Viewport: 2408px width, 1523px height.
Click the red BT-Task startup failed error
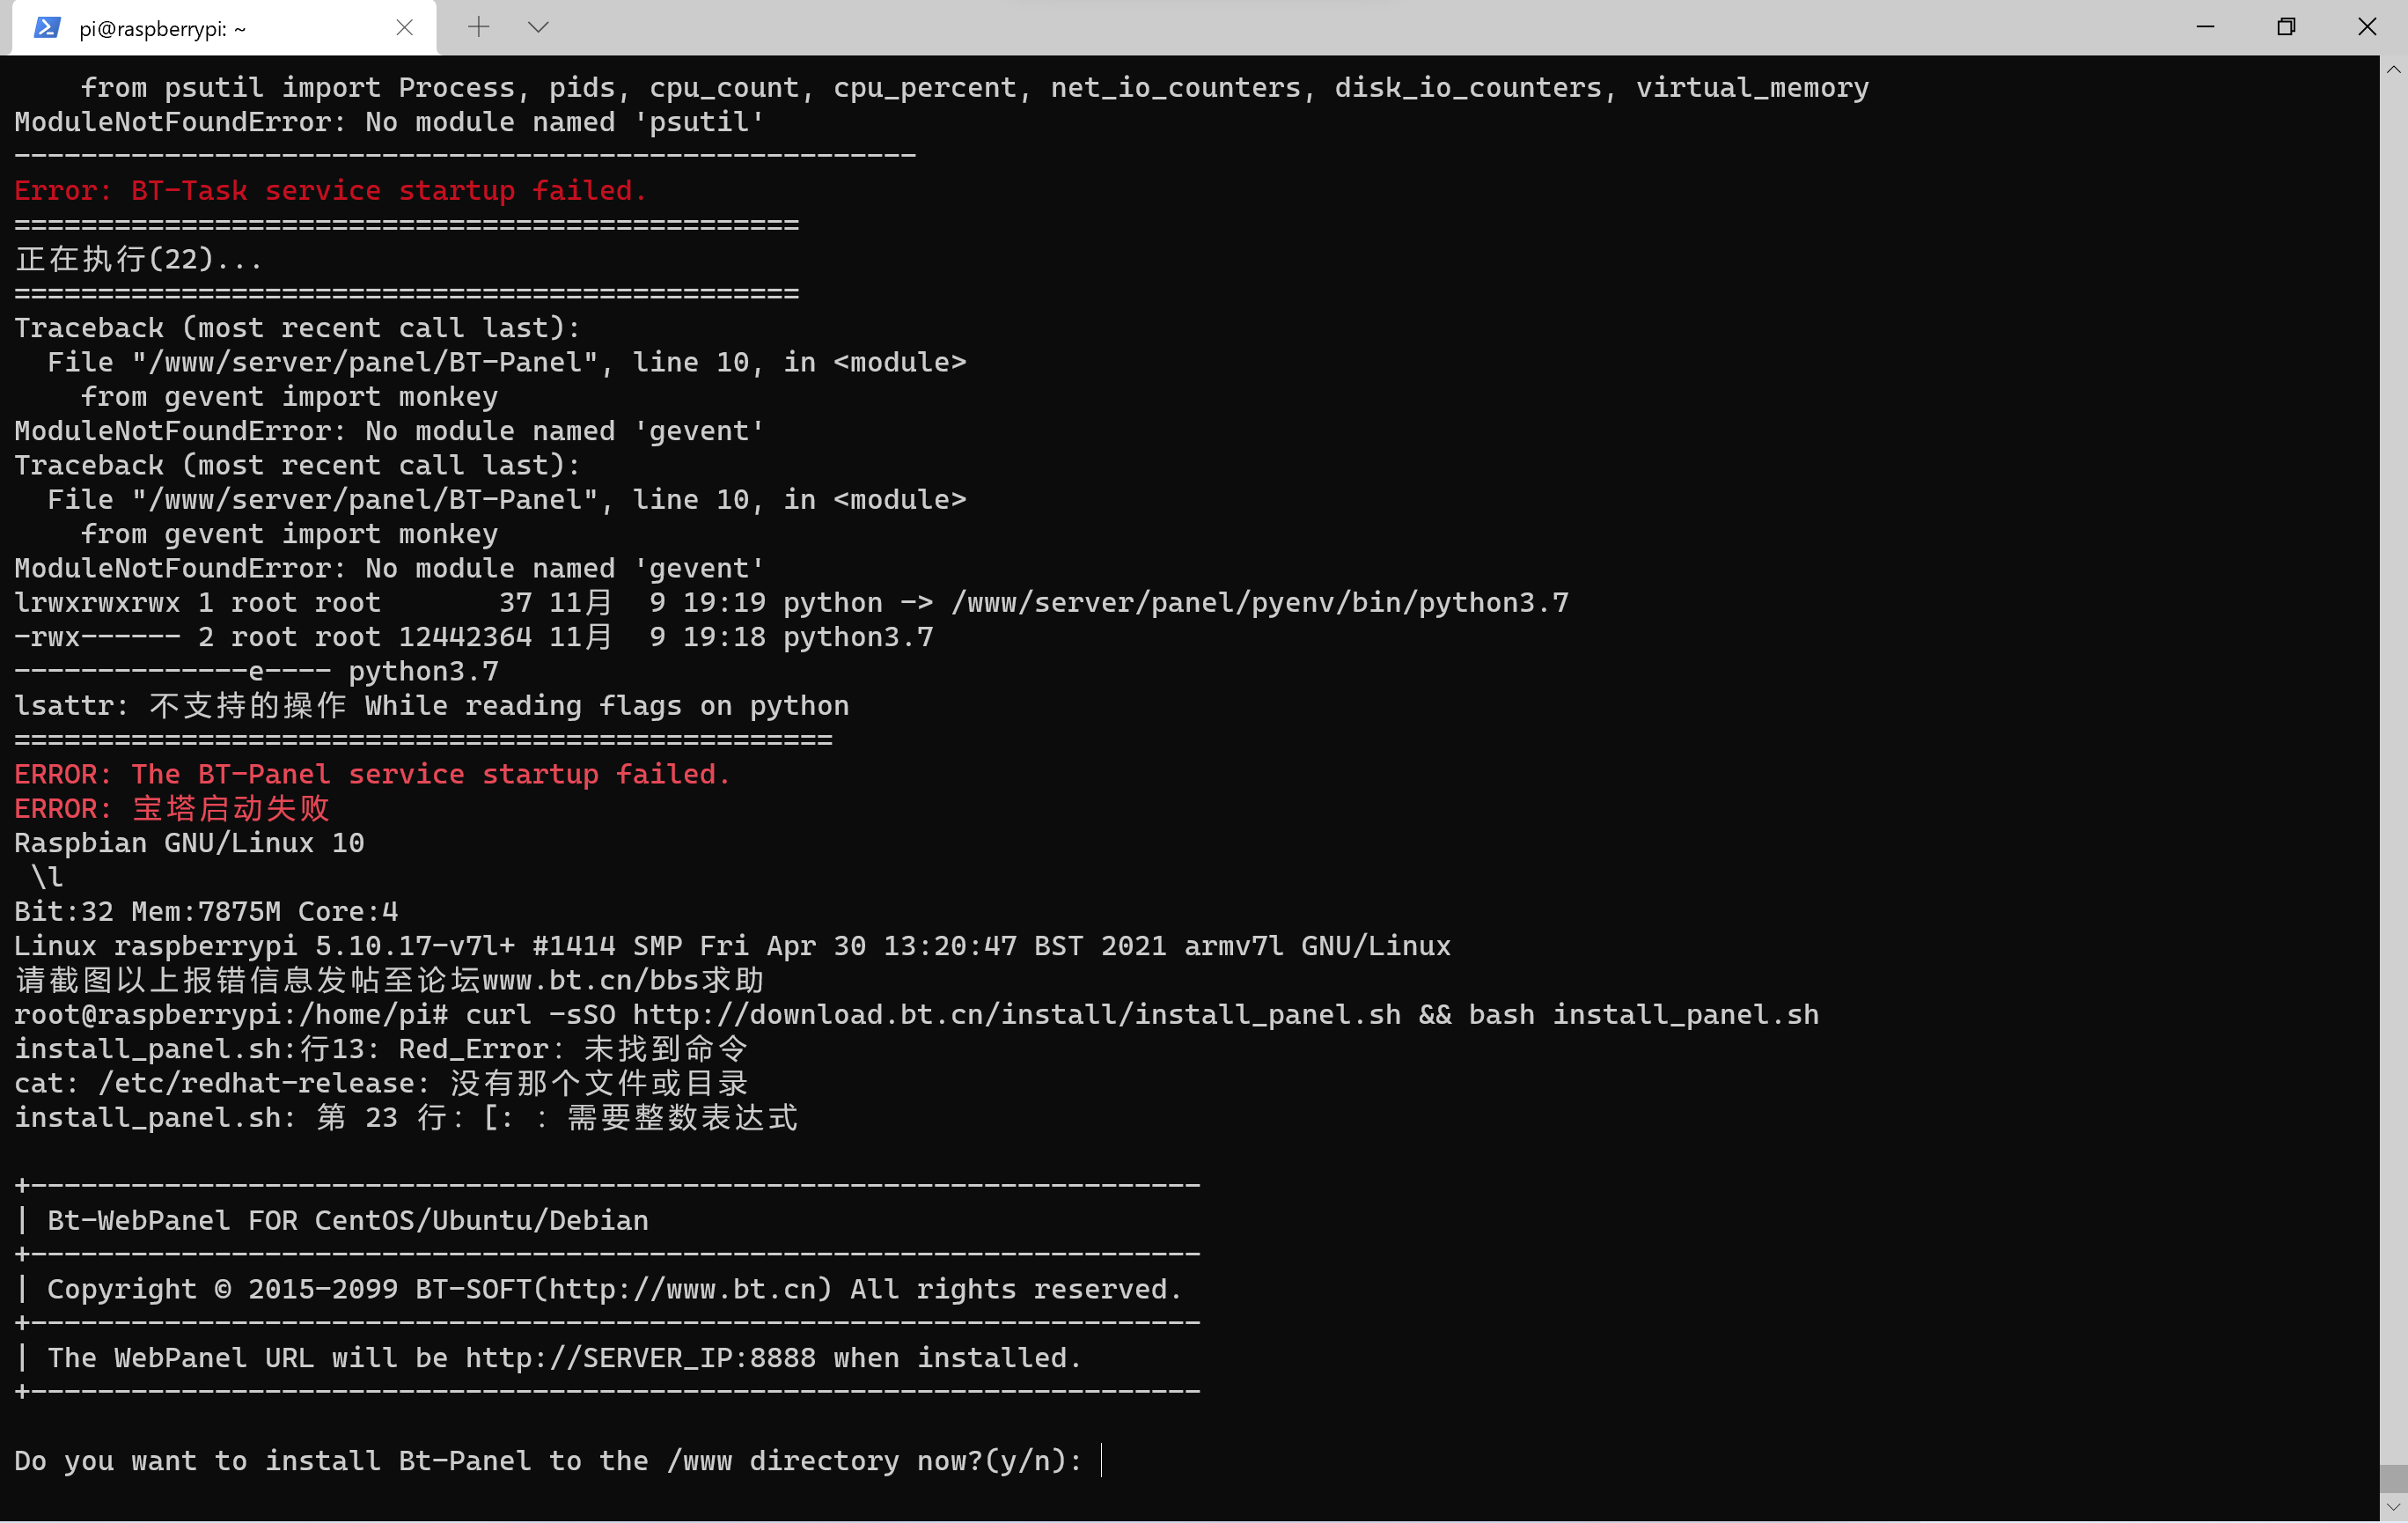330,190
